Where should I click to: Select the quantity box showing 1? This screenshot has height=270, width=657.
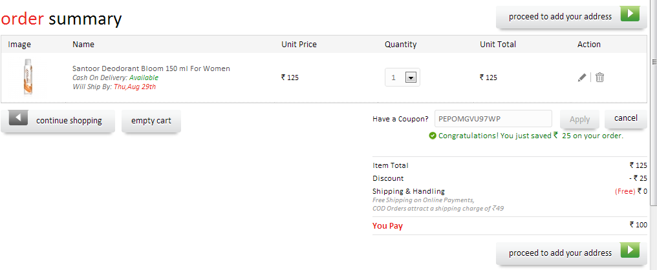pyautogui.click(x=402, y=78)
